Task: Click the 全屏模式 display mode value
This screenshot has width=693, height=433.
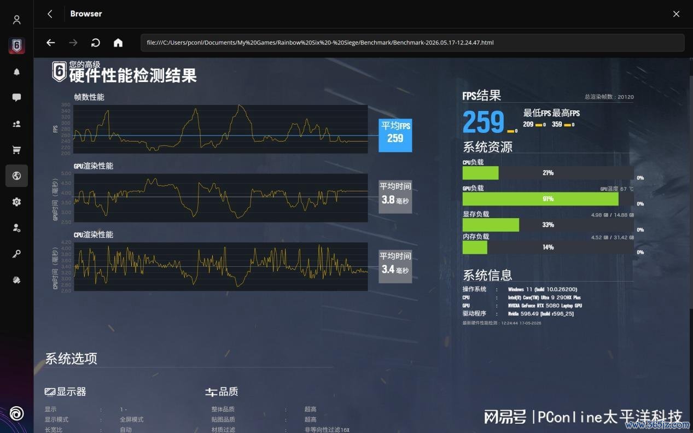Action: (x=131, y=419)
